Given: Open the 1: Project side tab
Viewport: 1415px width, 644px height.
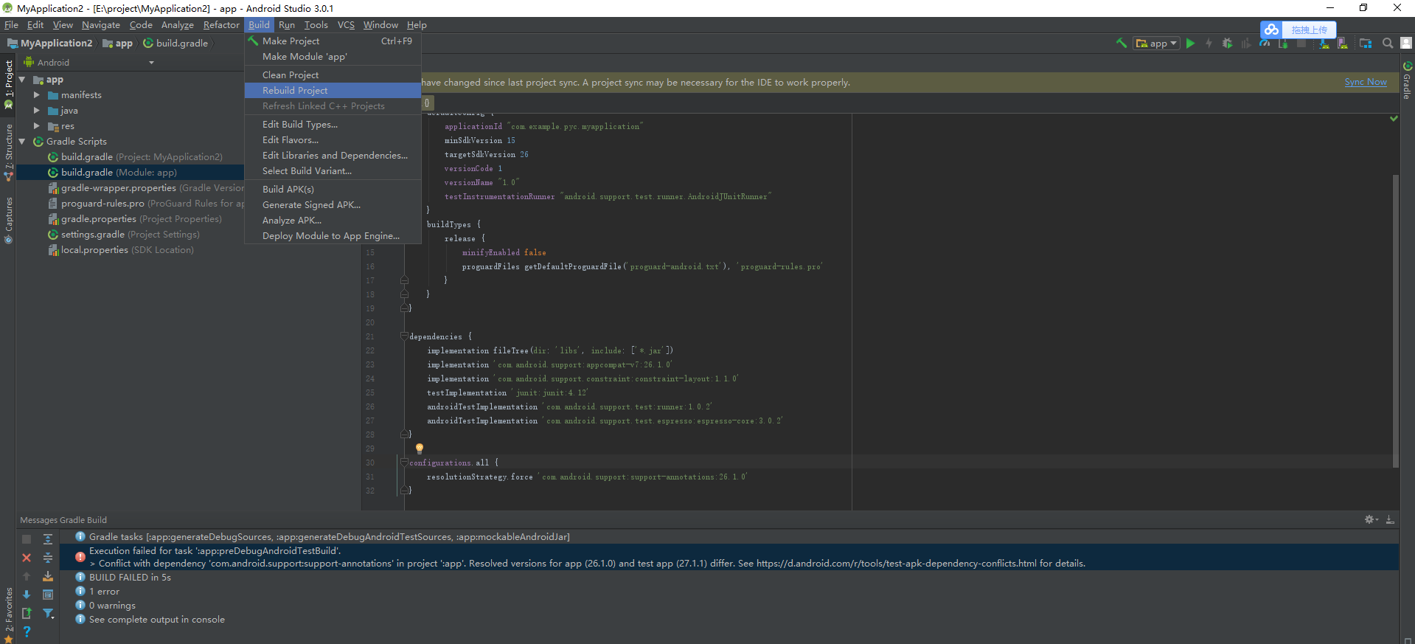Looking at the screenshot, I should tap(8, 84).
